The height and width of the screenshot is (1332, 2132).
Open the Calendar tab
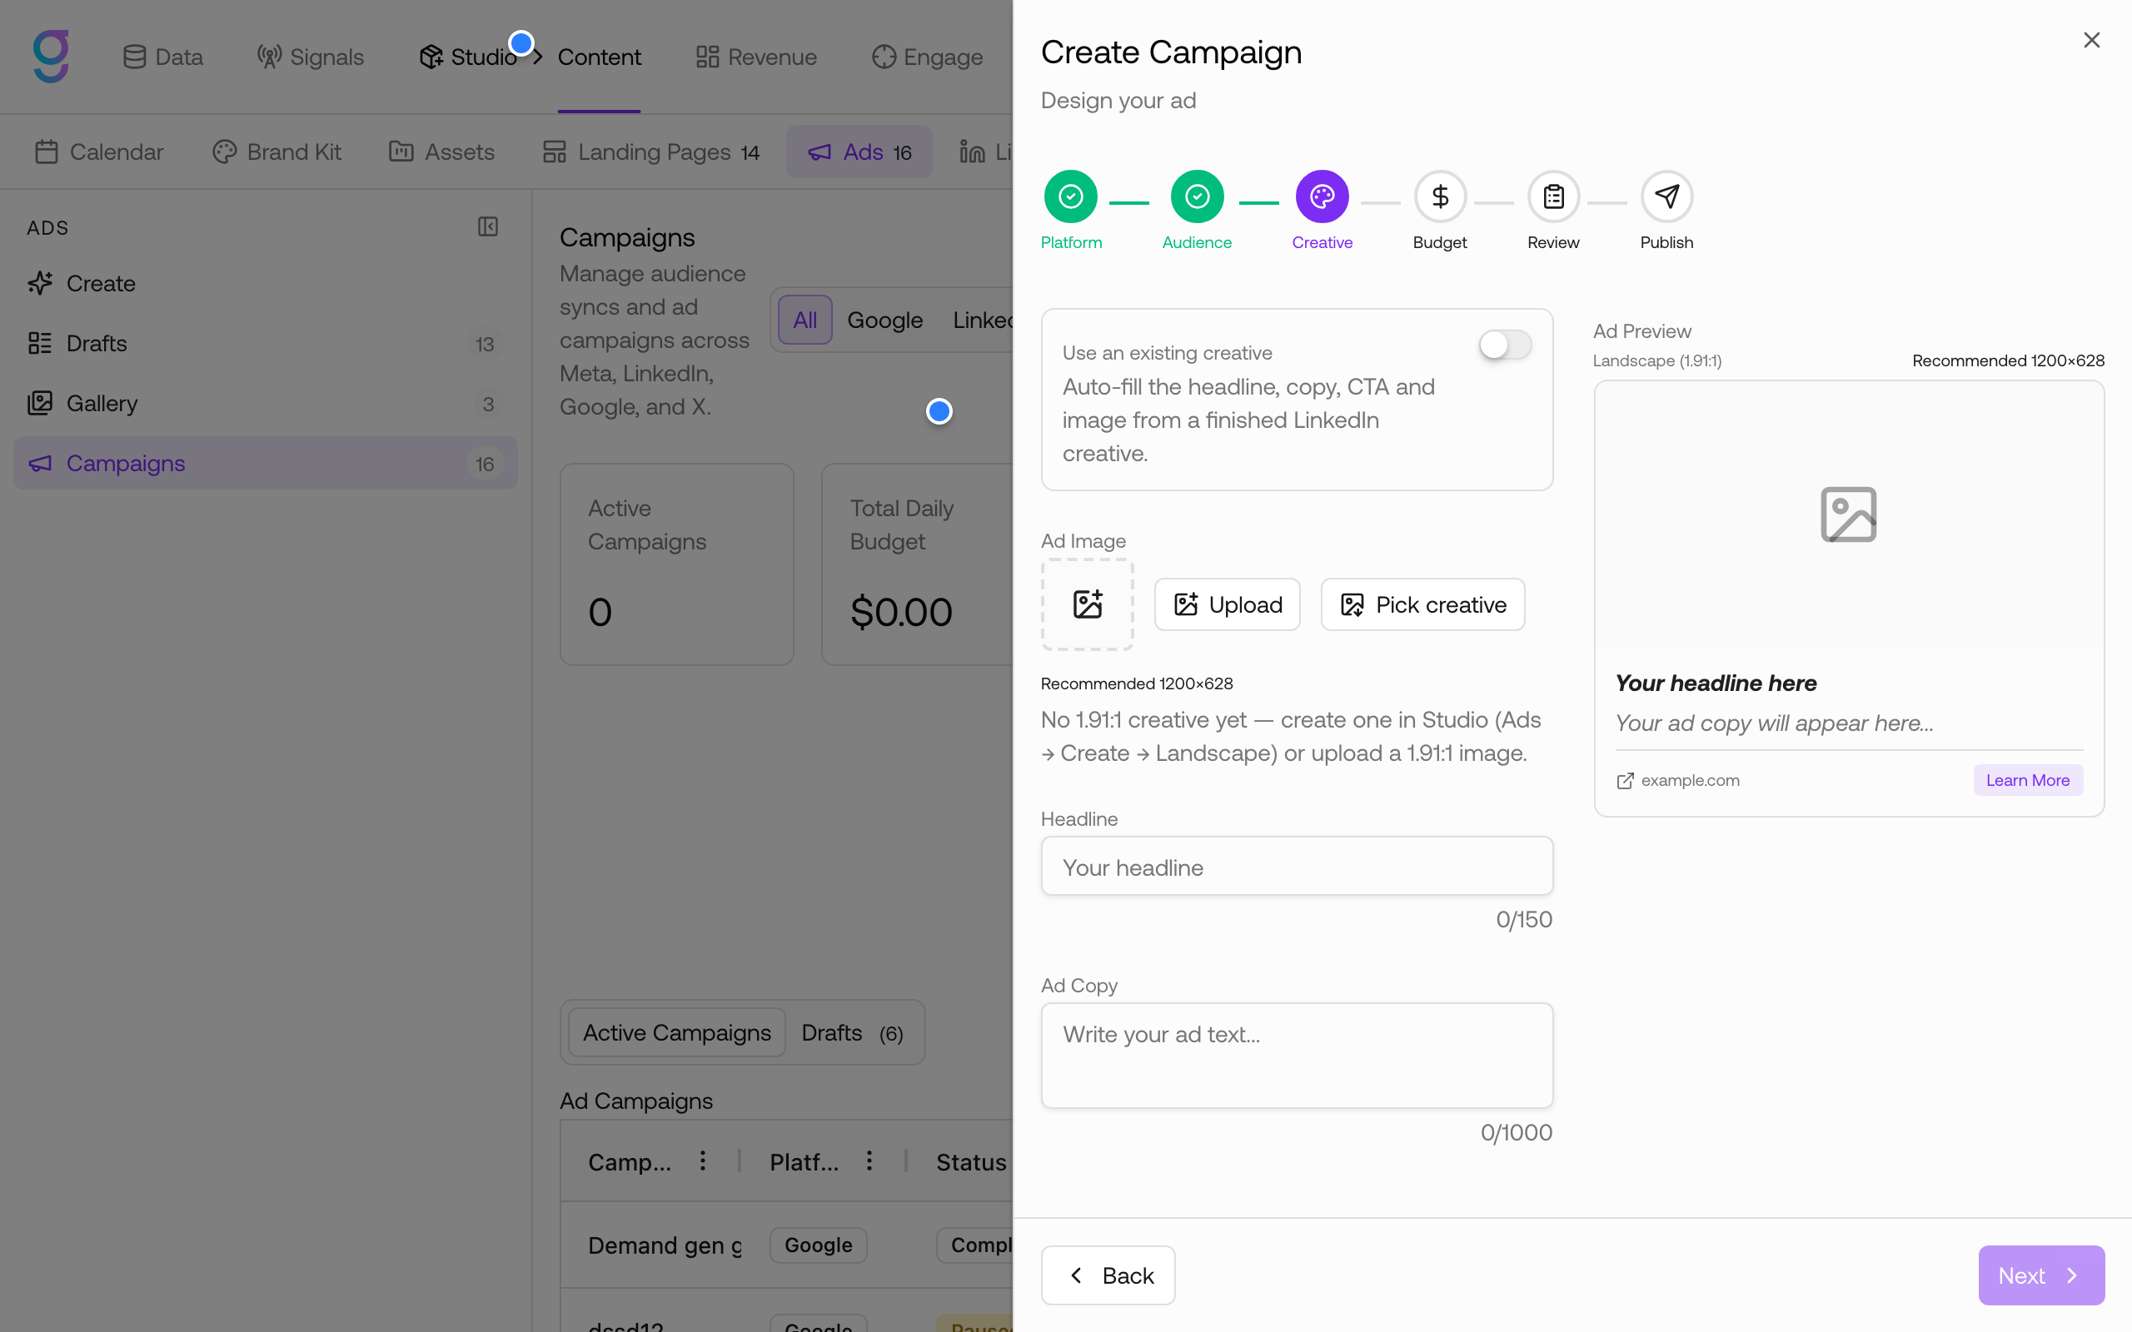pos(98,152)
